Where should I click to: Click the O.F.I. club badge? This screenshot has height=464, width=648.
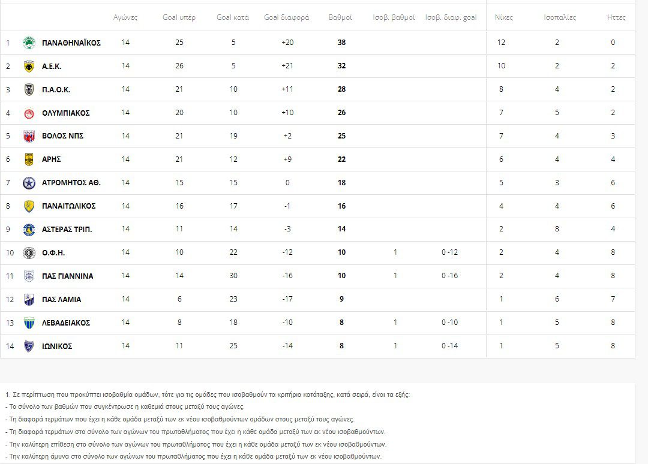coord(29,252)
